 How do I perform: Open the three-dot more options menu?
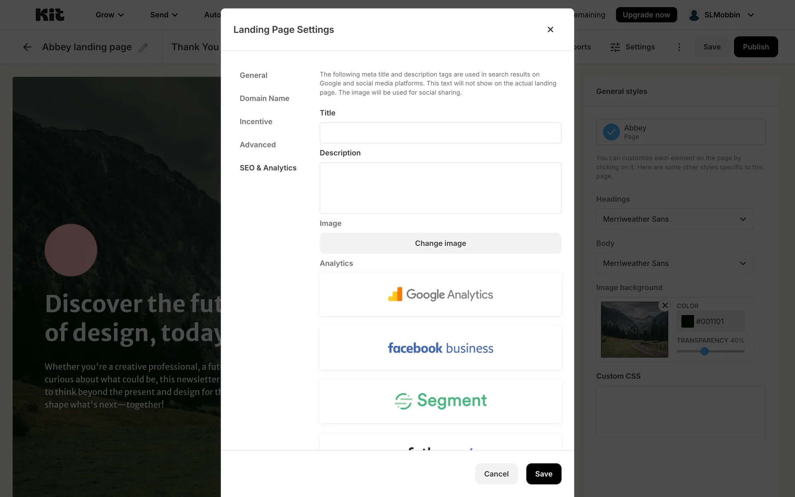pyautogui.click(x=679, y=47)
